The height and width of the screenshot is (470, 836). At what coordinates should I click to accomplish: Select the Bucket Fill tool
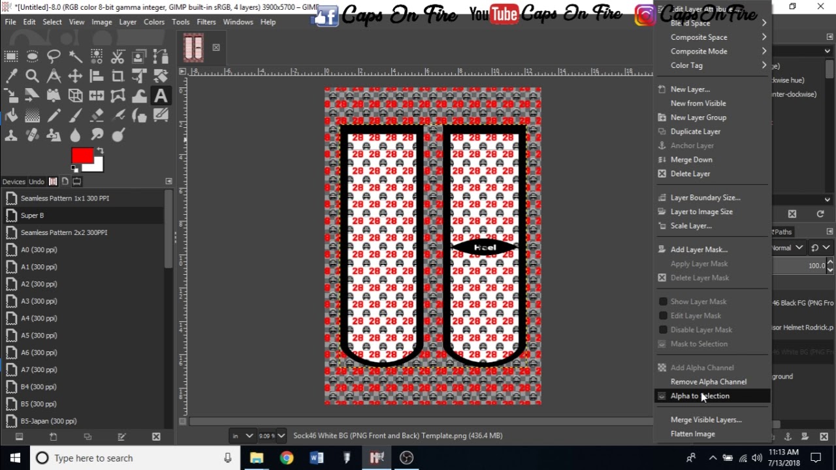click(x=11, y=116)
